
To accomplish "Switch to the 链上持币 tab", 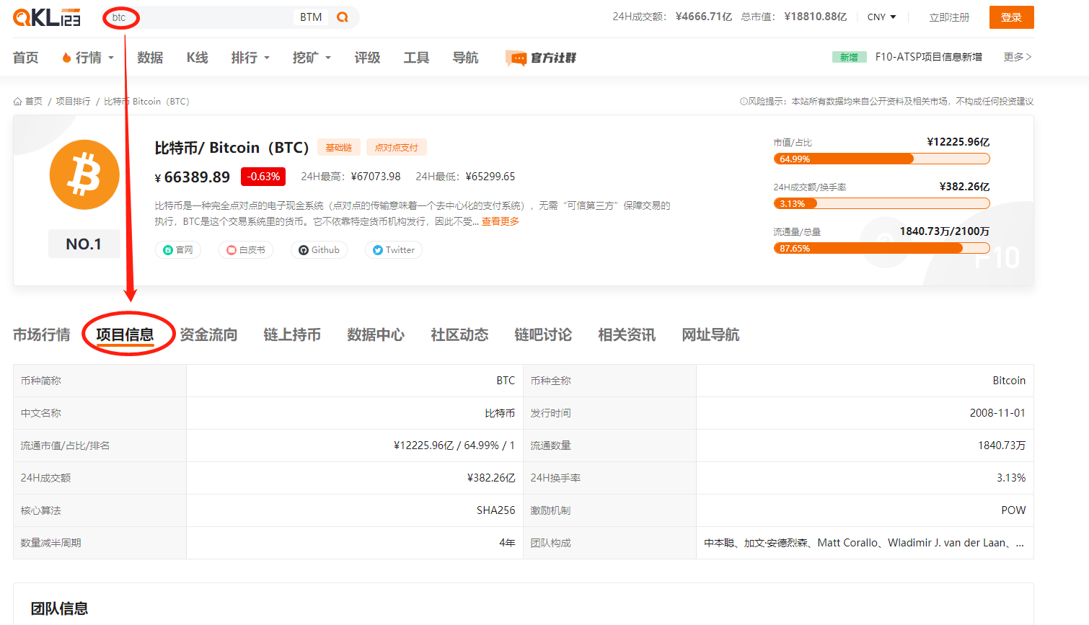I will tap(292, 334).
